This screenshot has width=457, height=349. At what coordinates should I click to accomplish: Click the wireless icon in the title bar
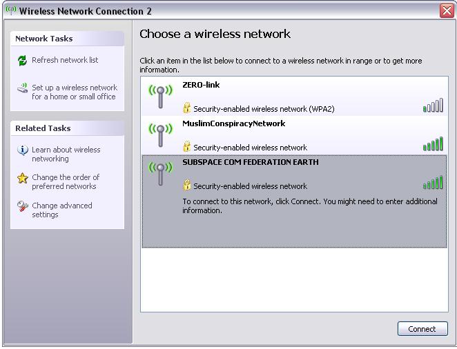click(11, 10)
